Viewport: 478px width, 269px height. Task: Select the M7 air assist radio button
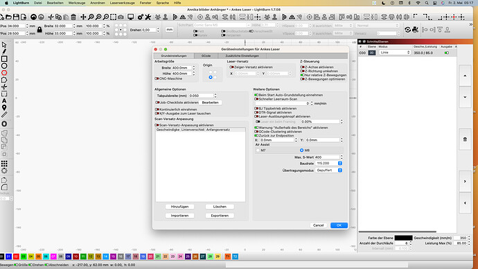[x=258, y=150]
